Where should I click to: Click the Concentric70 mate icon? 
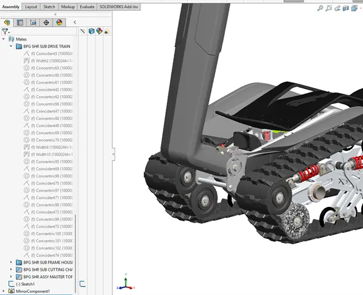(x=27, y=140)
